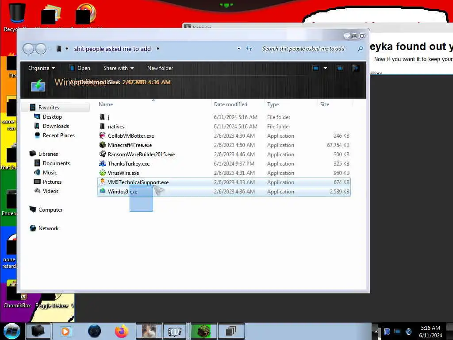
Task: Select the CollabVMBotter.exe icon
Action: [103, 135]
